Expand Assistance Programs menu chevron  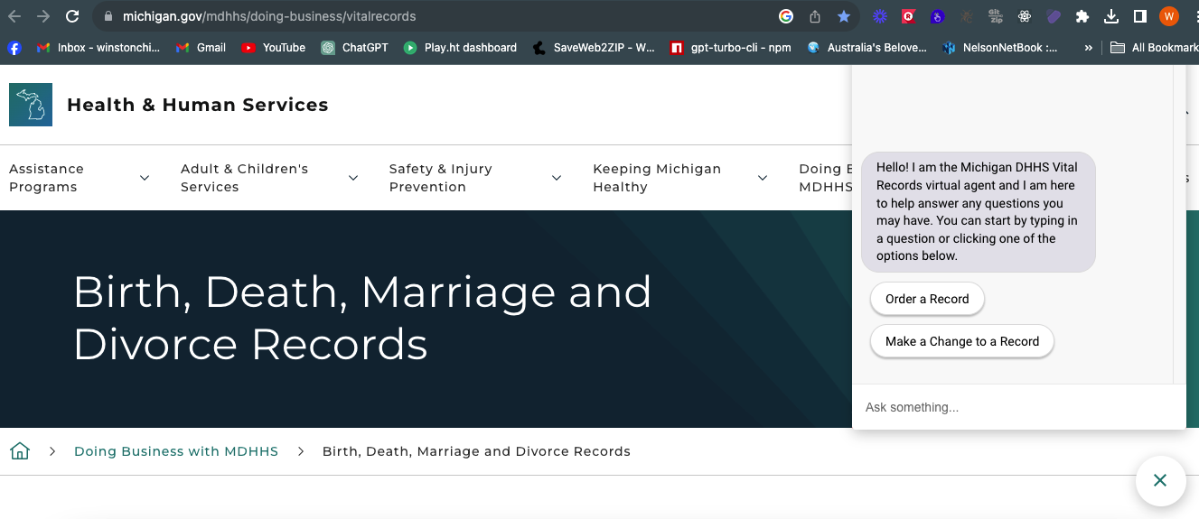pyautogui.click(x=145, y=178)
